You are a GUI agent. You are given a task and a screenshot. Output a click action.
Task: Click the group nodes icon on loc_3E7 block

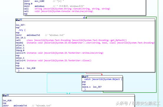pos(21,20)
